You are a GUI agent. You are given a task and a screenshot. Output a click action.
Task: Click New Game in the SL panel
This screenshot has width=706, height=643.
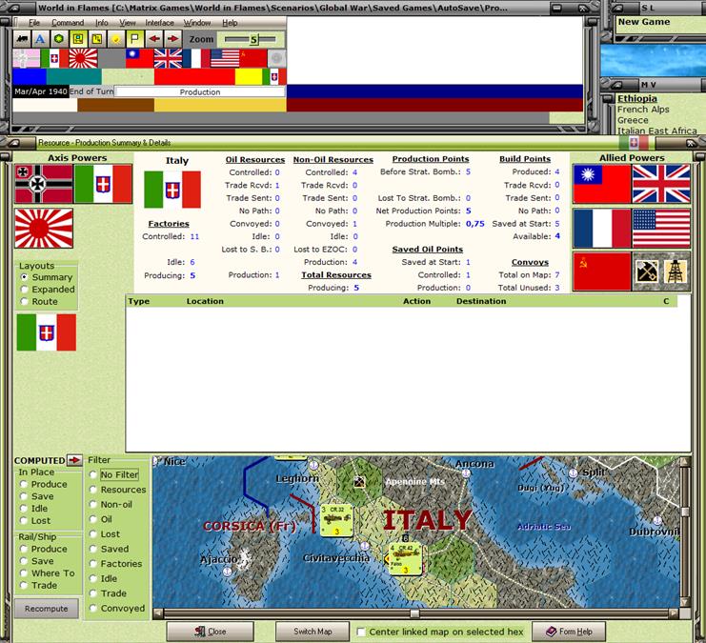[644, 22]
